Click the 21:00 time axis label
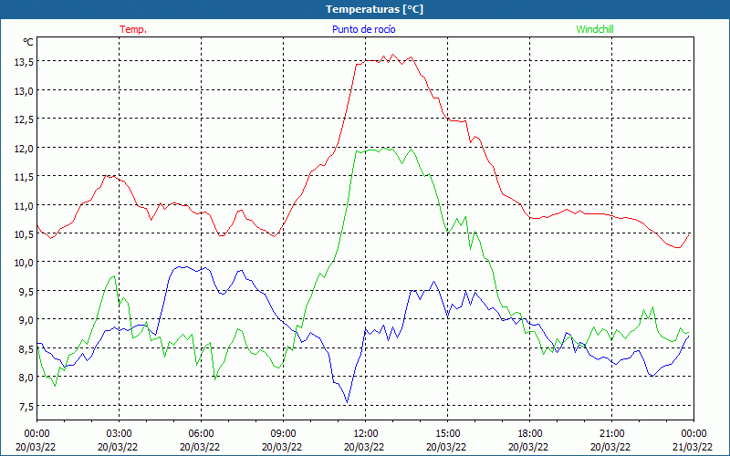Image resolution: width=730 pixels, height=456 pixels. 611,434
